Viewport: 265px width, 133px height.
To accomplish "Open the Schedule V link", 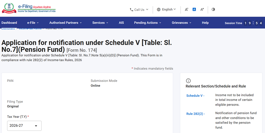I will (x=194, y=96).
